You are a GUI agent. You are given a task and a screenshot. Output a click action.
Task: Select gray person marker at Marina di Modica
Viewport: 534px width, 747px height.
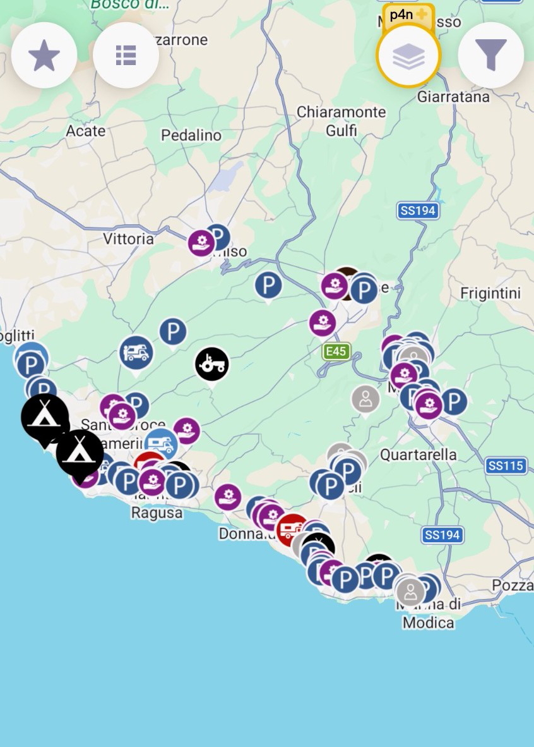pos(410,592)
